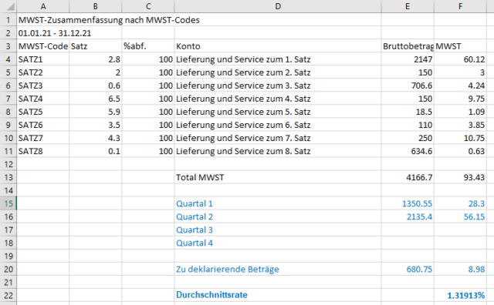The image size is (494, 305).
Task: Click the rate cell showing 5.9
Action: pyautogui.click(x=96, y=112)
